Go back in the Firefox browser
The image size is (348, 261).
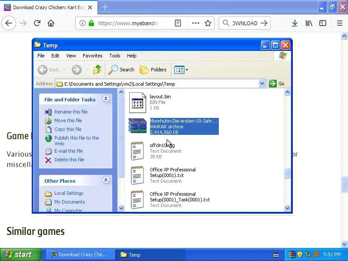coord(9,23)
